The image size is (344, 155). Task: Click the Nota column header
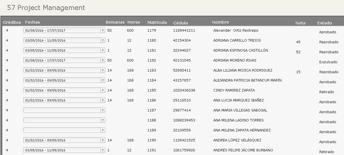300,23
